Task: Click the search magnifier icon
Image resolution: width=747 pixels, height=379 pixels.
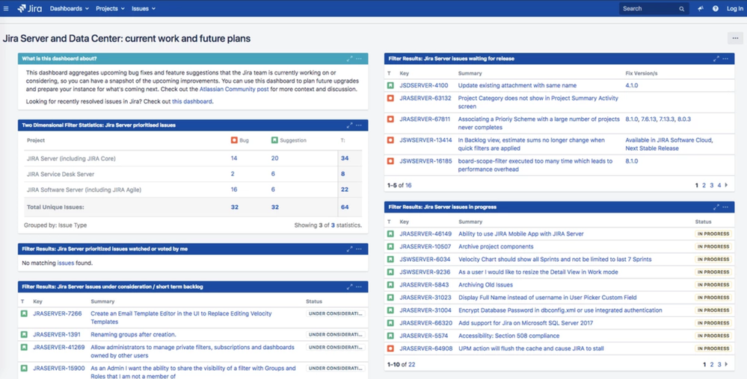Action: 682,8
